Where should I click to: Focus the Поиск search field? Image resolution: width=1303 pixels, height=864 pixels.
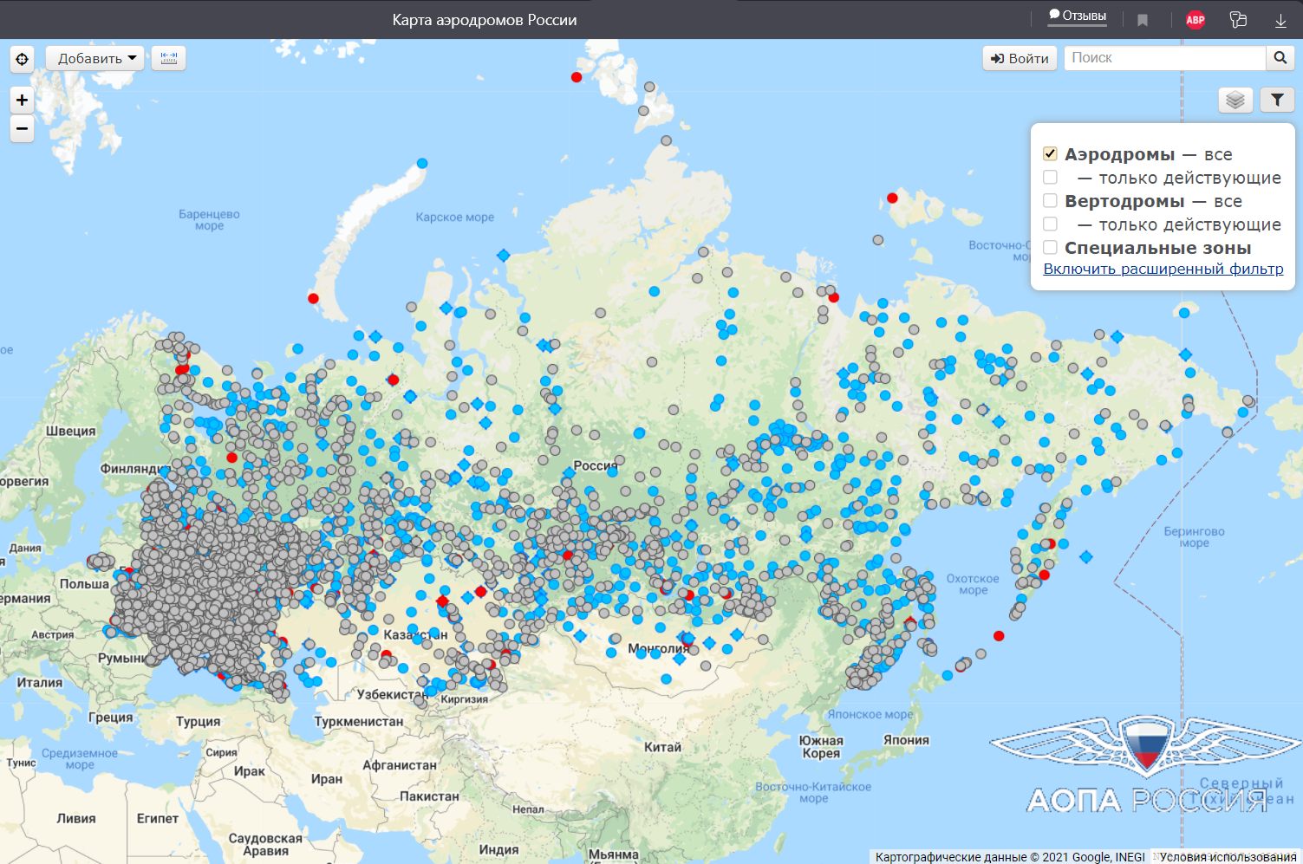point(1165,58)
